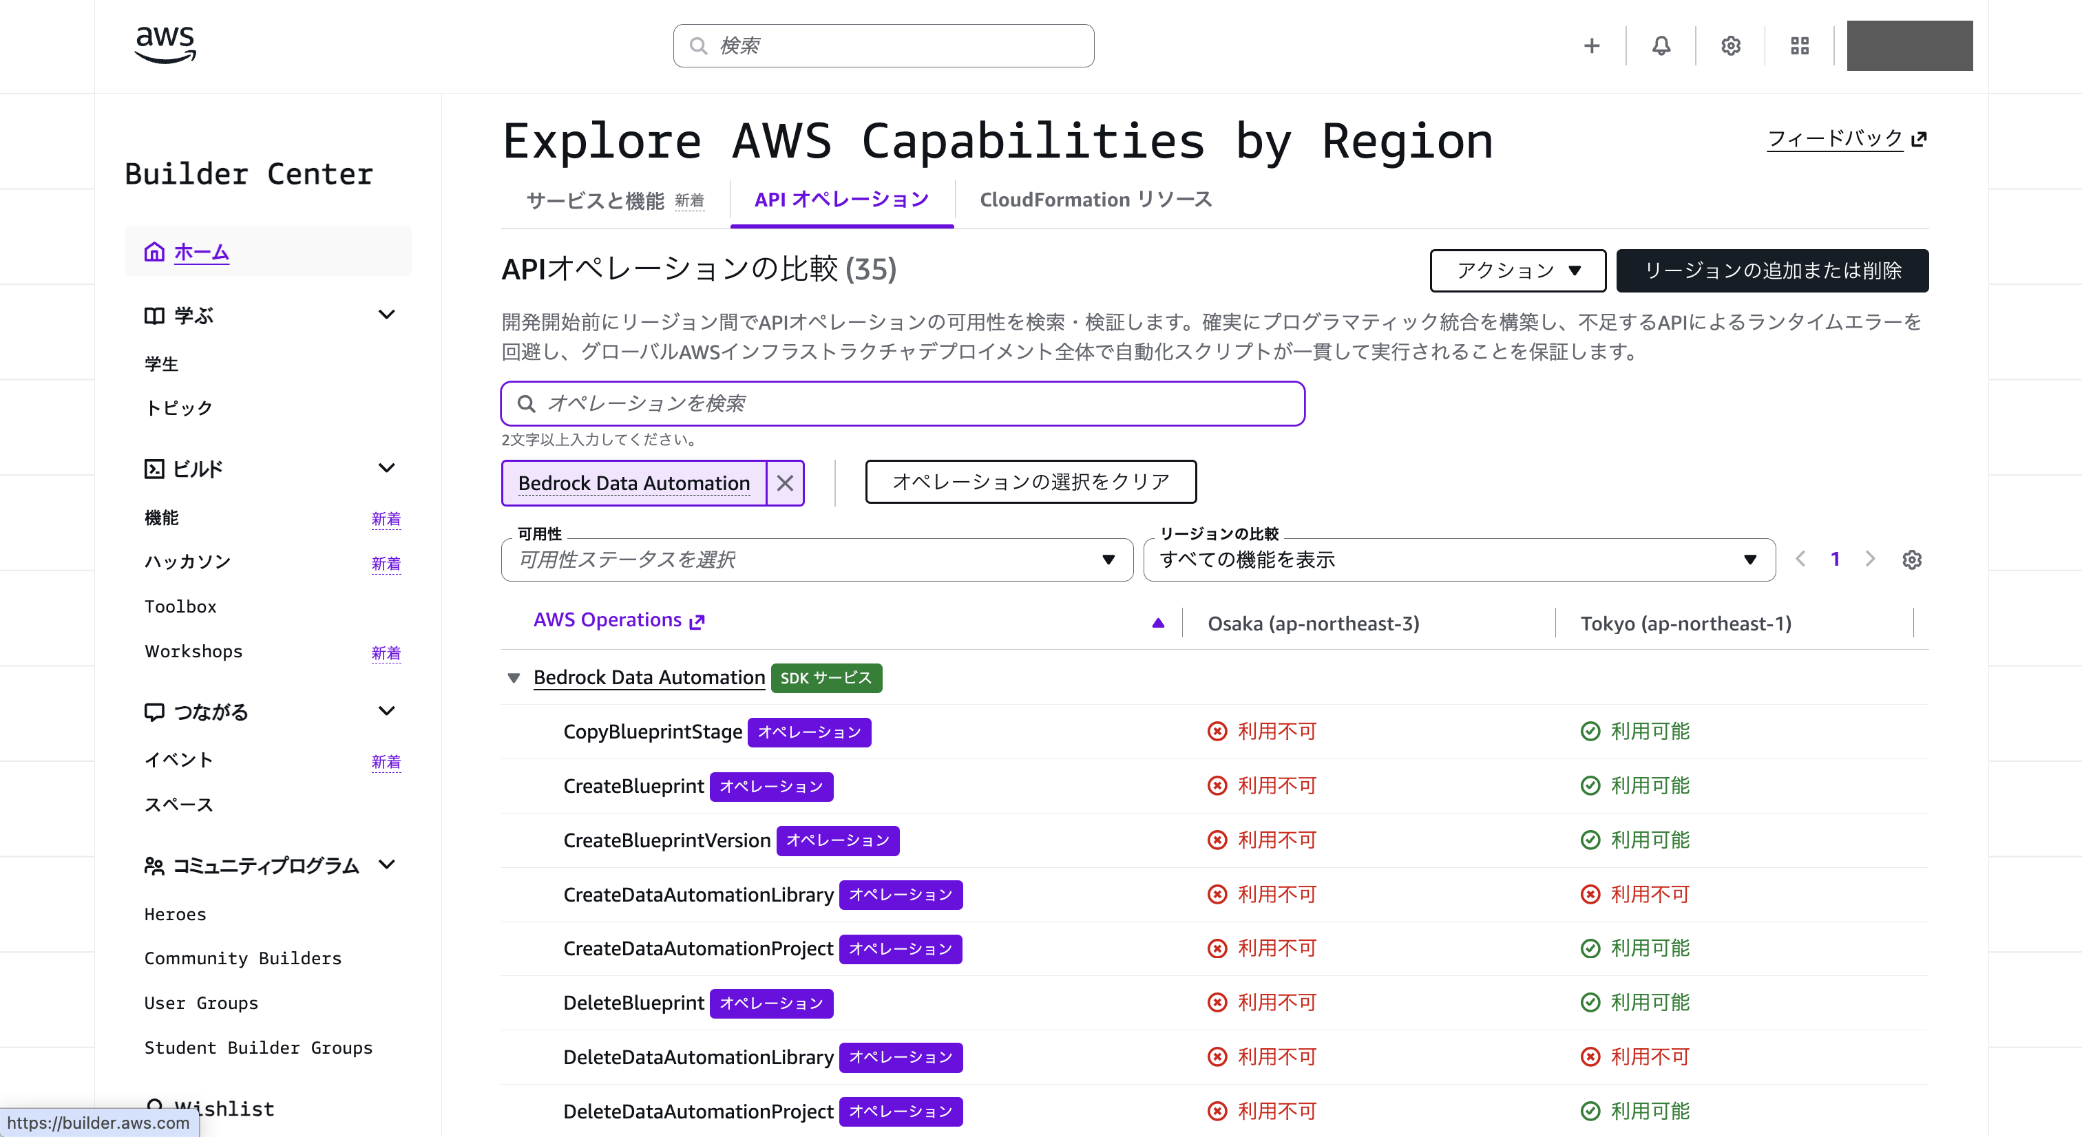Open the 可用性 status dropdown
Screen dimensions: 2082x1137
pyautogui.click(x=817, y=559)
